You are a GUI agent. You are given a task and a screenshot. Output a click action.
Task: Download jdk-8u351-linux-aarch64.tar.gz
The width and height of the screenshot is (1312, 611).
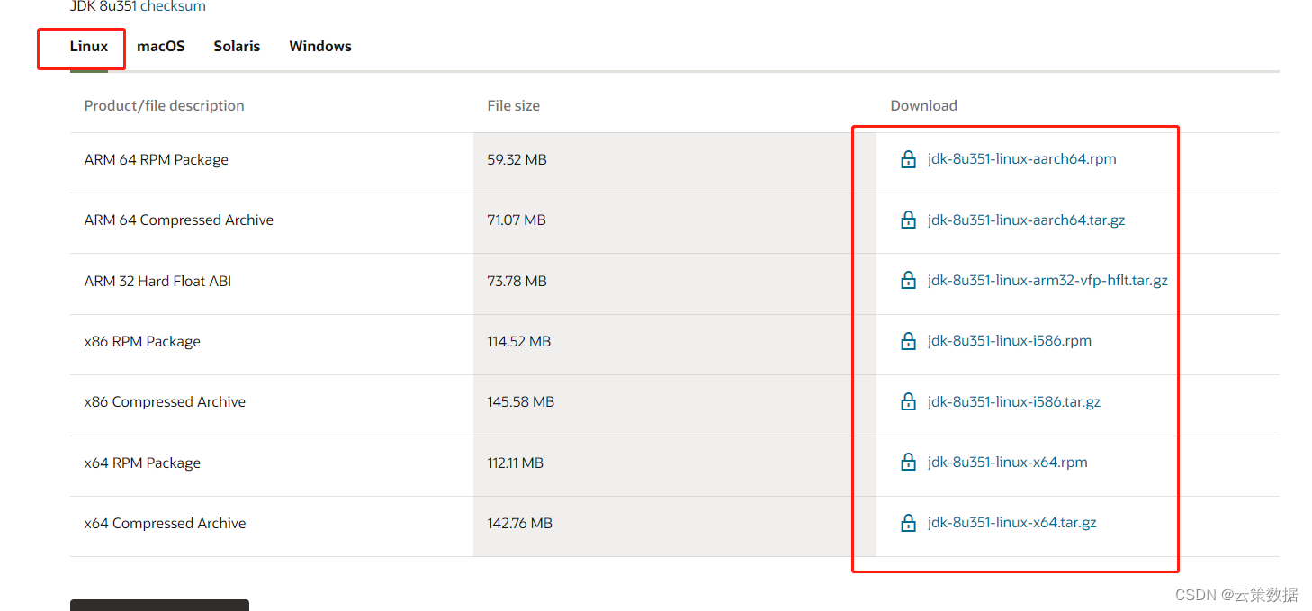coord(1026,220)
